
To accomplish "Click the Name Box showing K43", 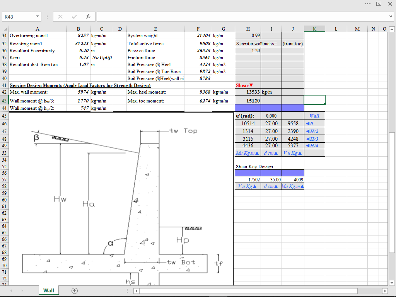I will (19, 17).
